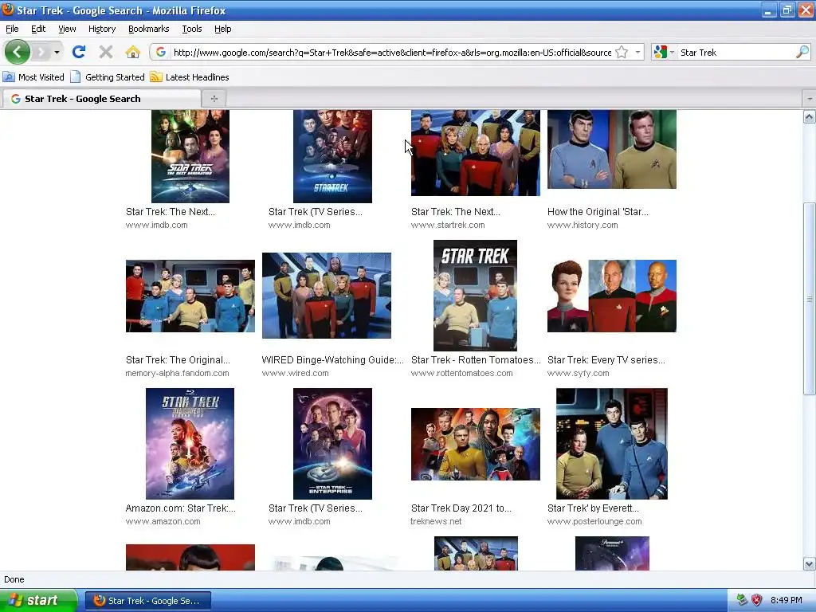
Task: Click into the URL address field
Action: tap(392, 52)
